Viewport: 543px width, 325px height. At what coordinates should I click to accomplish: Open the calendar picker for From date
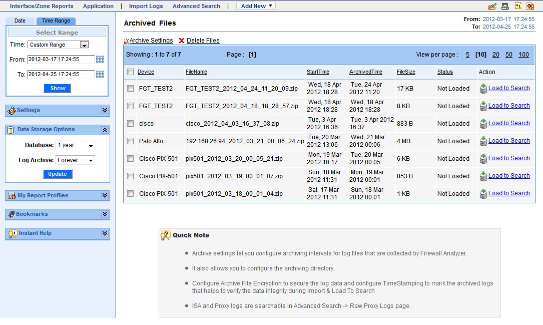pos(100,60)
